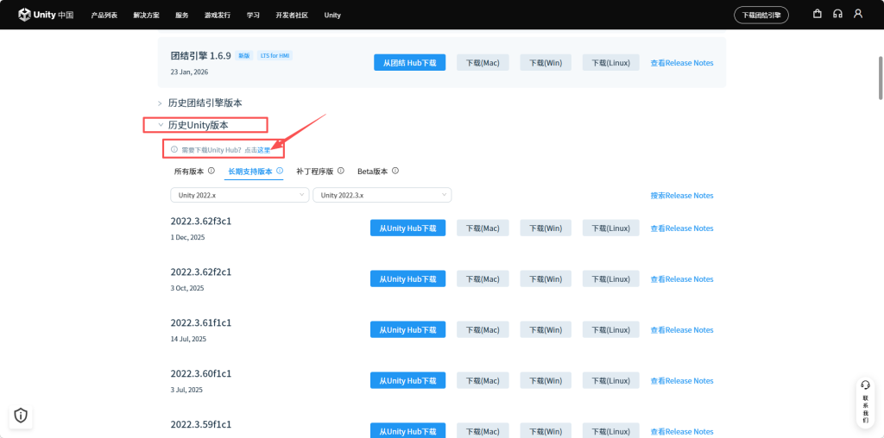Download Linux build of 2022.3.62f2c1
884x438 pixels.
(610, 278)
